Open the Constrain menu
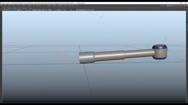Image resolution: width=188 pixels, height=105 pixels. [60, 5]
